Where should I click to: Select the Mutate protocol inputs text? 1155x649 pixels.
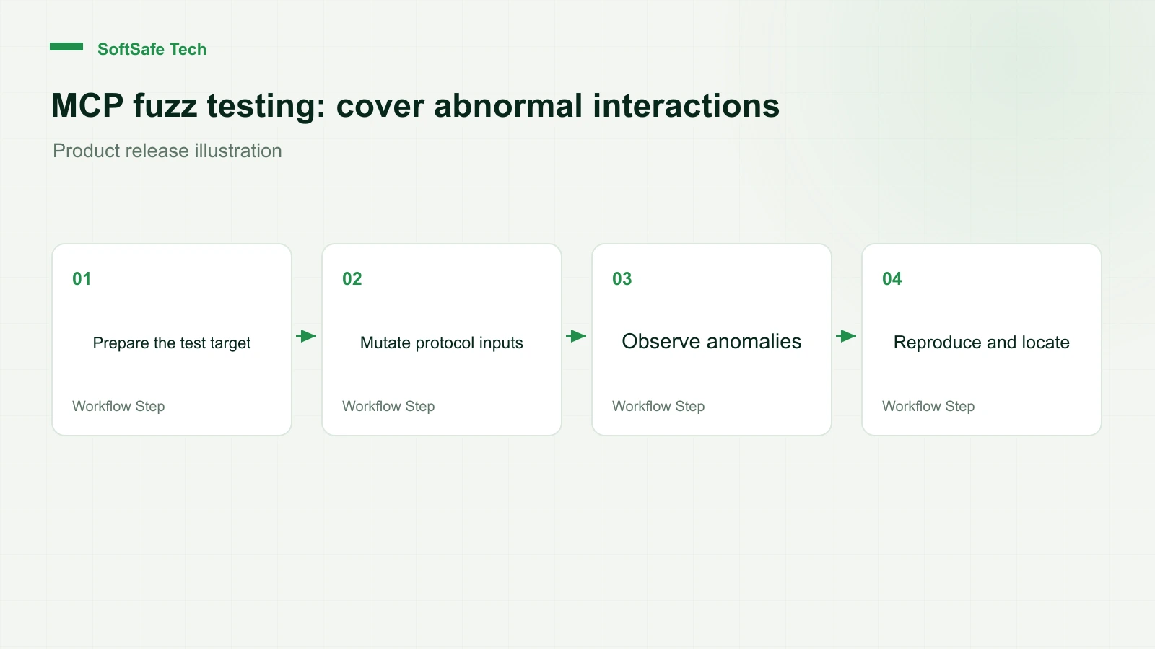click(x=442, y=343)
